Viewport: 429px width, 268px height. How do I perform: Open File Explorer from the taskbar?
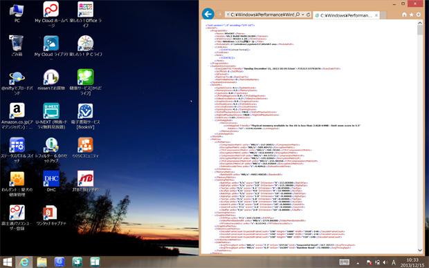click(x=42, y=262)
